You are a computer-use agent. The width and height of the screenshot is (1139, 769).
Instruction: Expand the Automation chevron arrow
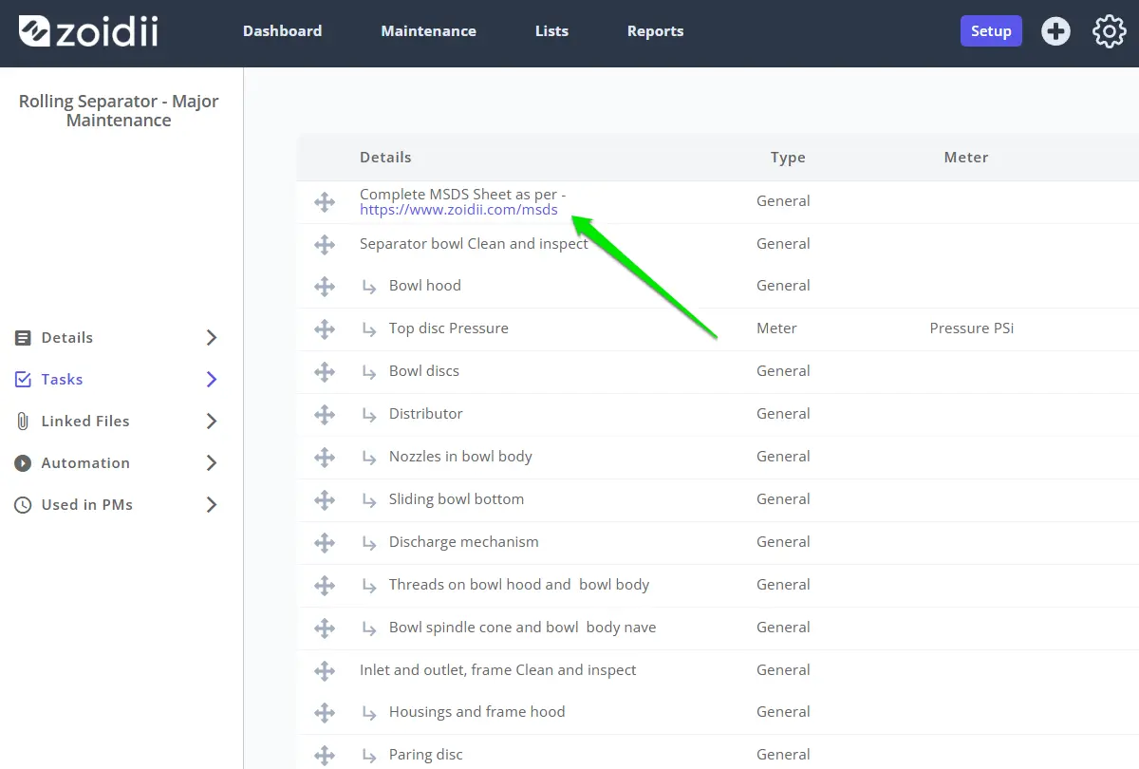pos(212,463)
